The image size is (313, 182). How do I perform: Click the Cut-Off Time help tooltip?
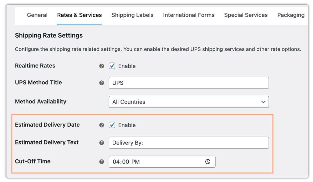point(101,162)
